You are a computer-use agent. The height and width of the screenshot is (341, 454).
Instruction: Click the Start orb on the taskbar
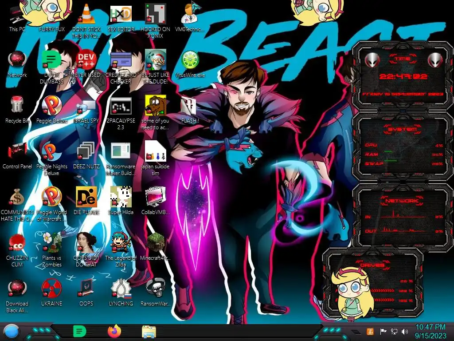tap(12, 332)
